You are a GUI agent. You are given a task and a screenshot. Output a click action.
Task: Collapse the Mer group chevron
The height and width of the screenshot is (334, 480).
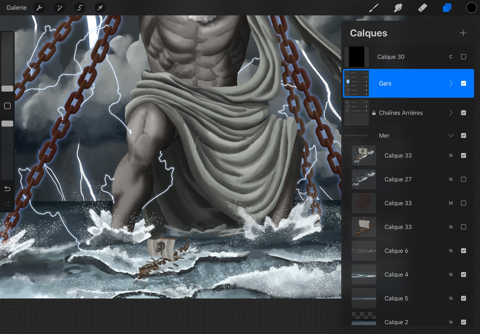click(451, 135)
